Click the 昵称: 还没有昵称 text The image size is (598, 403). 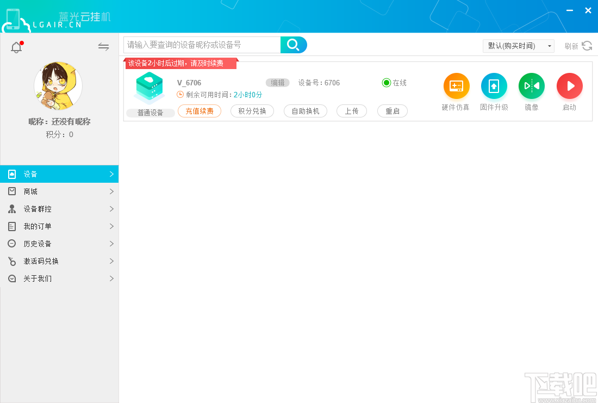pyautogui.click(x=59, y=122)
